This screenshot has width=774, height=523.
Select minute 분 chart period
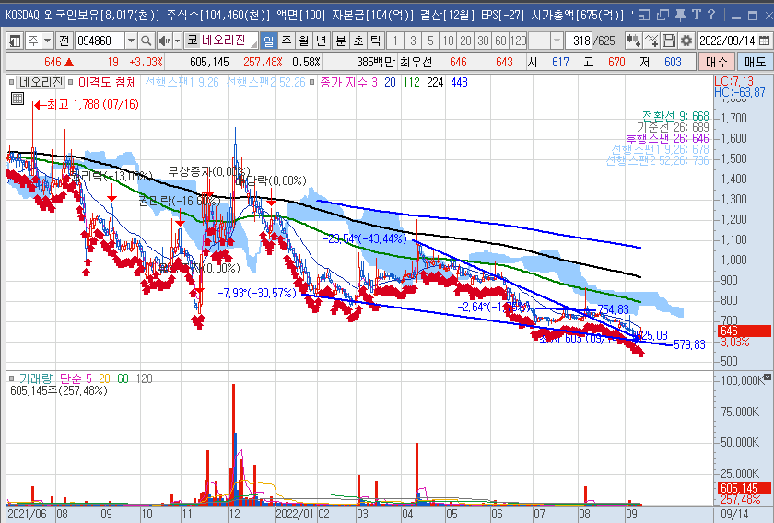(x=341, y=41)
